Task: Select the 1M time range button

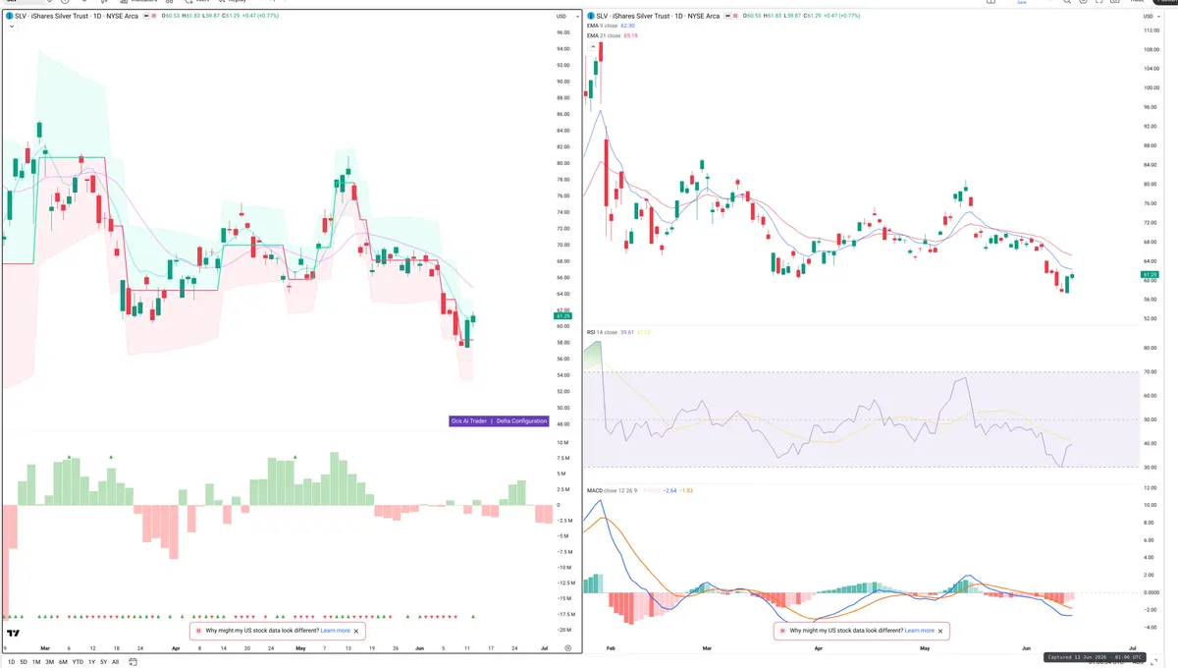Action: pyautogui.click(x=36, y=662)
